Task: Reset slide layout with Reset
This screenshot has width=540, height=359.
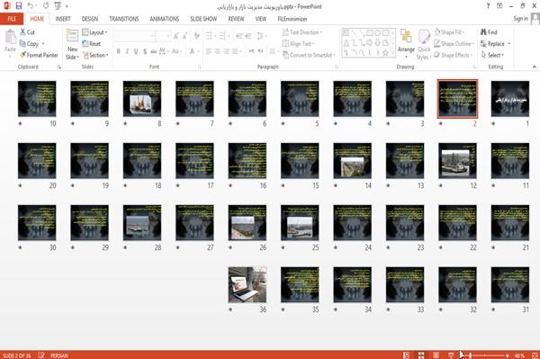Action: (92, 44)
